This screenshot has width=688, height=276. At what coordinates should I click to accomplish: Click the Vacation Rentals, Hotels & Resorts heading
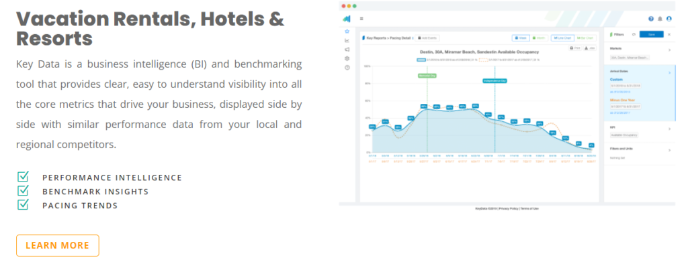(150, 28)
